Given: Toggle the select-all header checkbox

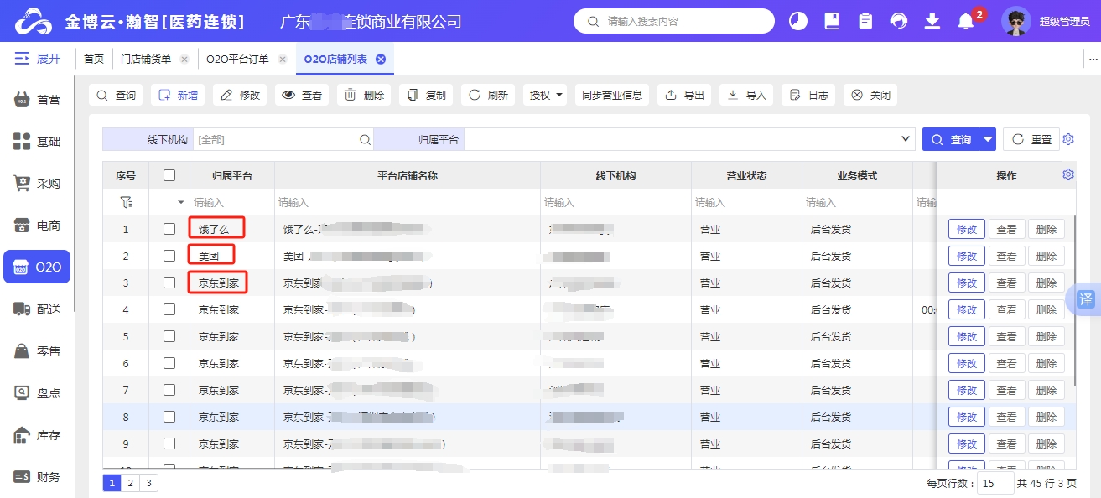Looking at the screenshot, I should click(x=169, y=175).
